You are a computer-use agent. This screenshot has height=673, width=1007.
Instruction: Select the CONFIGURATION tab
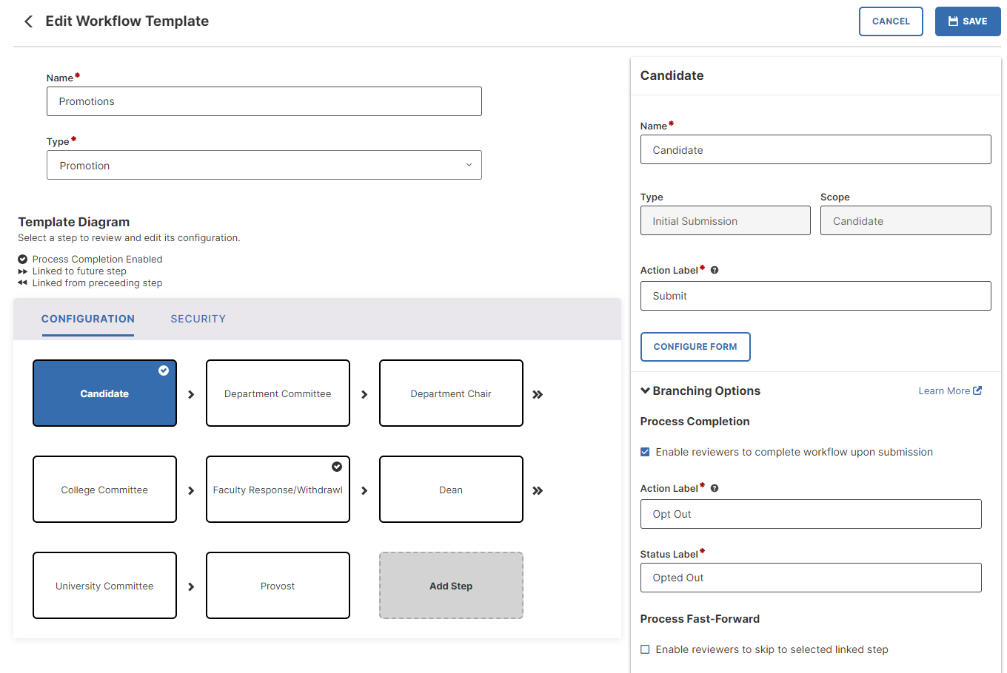pyautogui.click(x=87, y=319)
